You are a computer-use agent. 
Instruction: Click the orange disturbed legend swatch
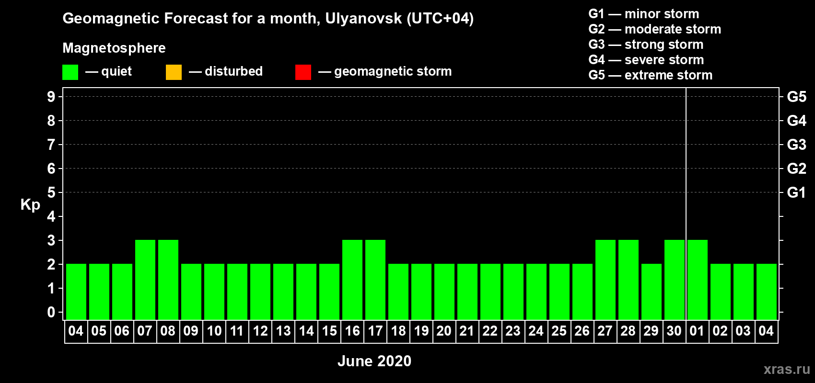[x=174, y=72]
